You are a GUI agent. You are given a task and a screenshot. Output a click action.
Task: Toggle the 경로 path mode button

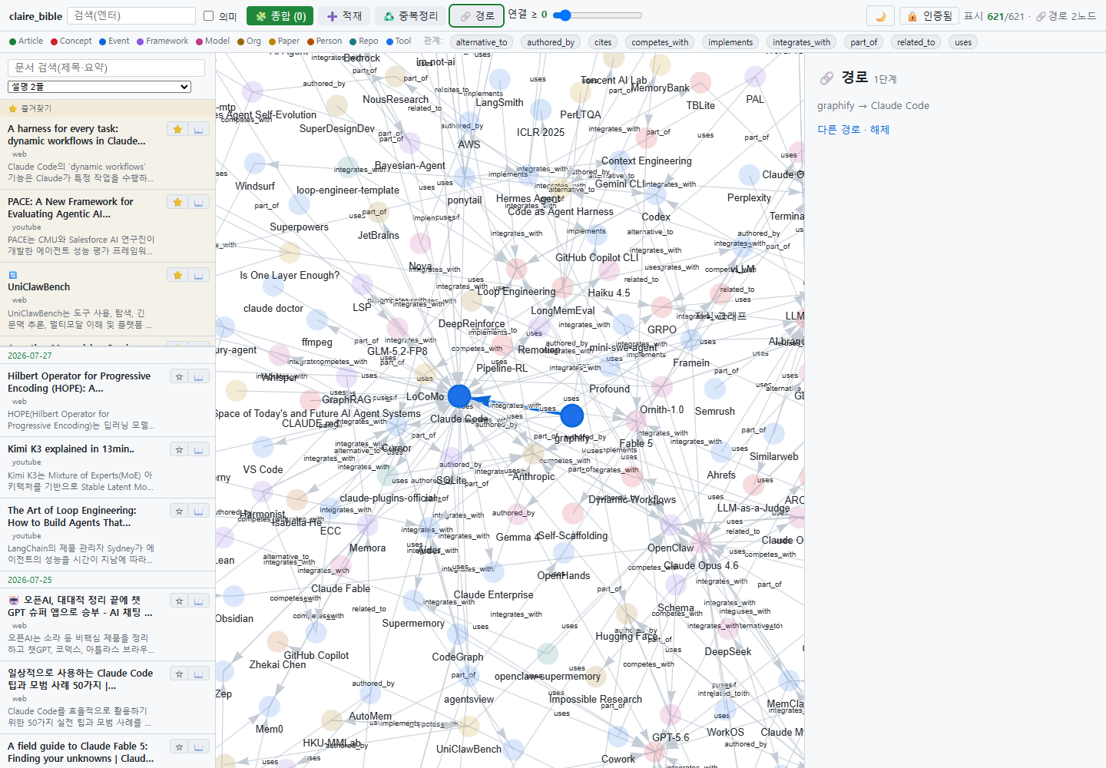[x=477, y=15]
